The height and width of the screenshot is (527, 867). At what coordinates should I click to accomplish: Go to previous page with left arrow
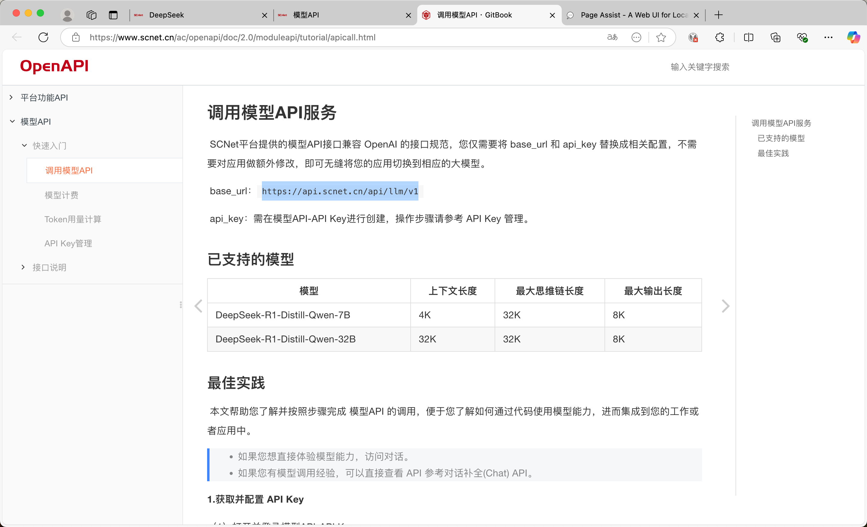198,306
